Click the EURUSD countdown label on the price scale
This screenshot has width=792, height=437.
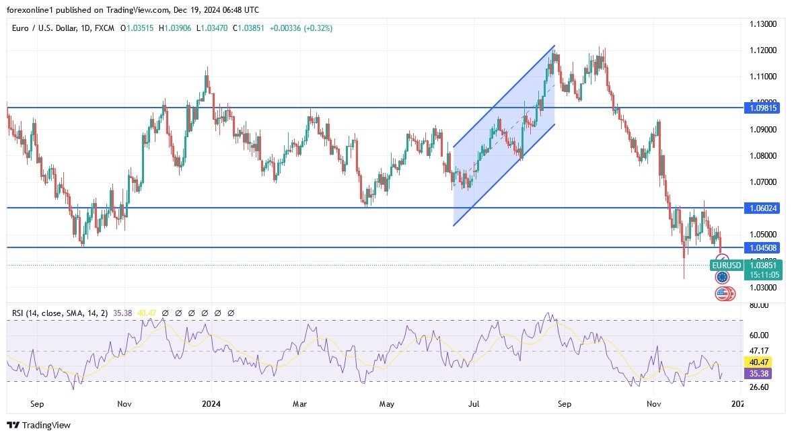click(727, 266)
